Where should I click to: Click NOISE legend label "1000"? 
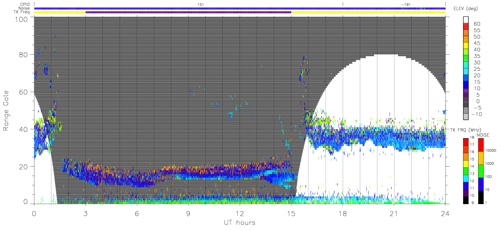pos(490,164)
